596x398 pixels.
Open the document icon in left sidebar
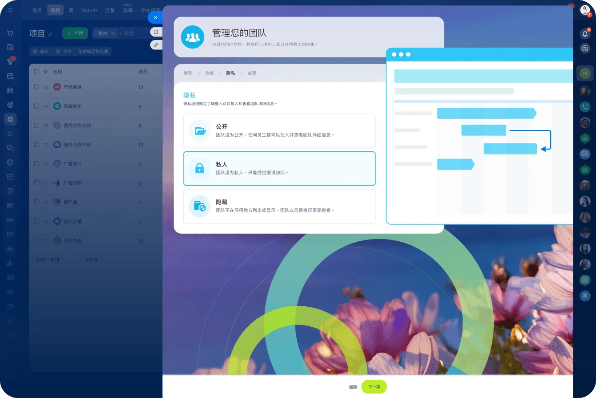(10, 191)
